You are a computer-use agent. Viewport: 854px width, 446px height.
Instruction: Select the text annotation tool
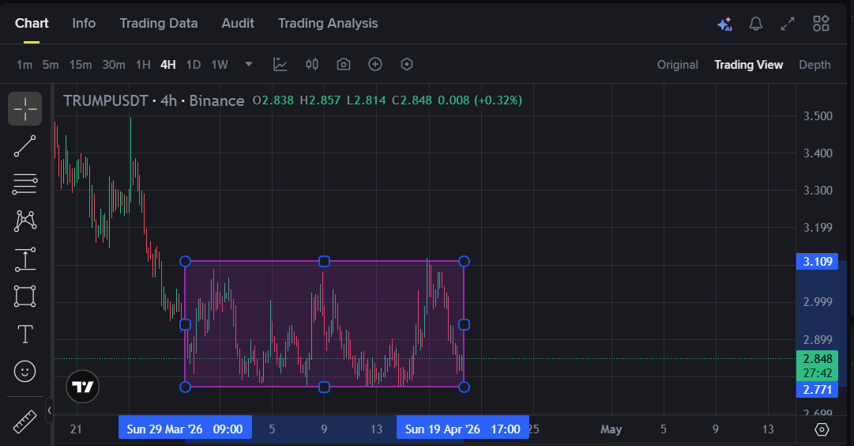click(x=25, y=334)
